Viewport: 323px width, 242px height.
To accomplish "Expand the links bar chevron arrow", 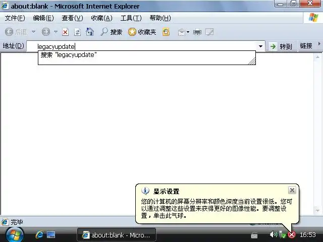I will pos(319,44).
